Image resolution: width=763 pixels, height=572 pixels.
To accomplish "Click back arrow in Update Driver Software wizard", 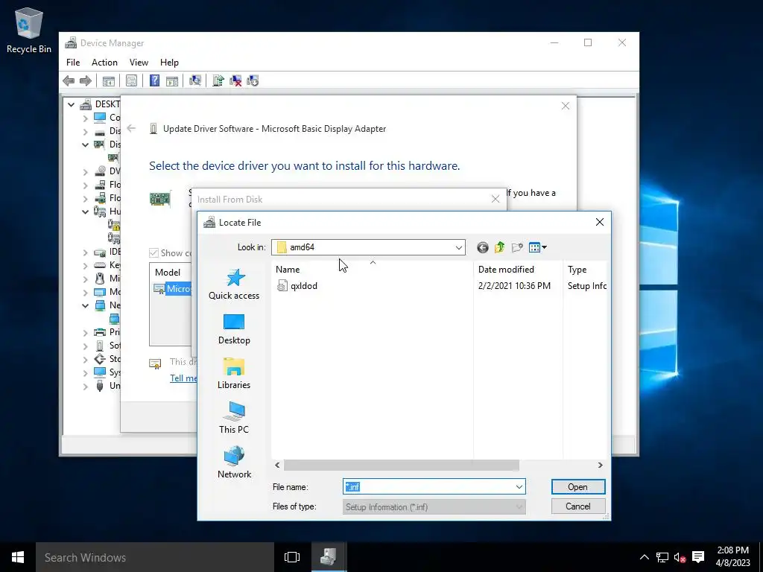I will pyautogui.click(x=131, y=128).
